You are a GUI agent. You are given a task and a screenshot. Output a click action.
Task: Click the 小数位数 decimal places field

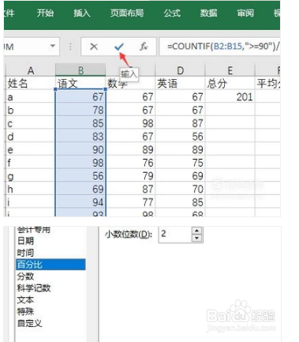pyautogui.click(x=176, y=234)
